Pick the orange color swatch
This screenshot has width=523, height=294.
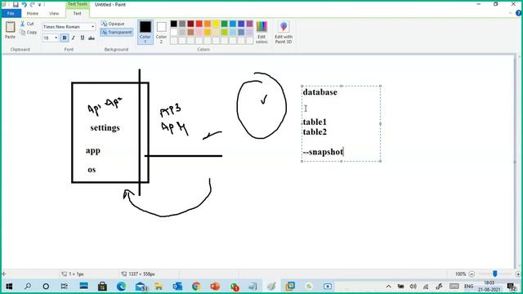point(208,24)
